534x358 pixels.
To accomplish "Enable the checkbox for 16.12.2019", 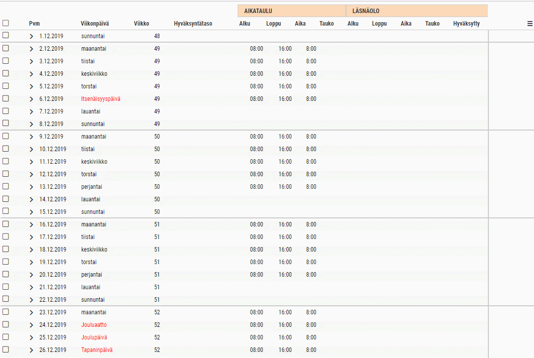I will point(6,224).
